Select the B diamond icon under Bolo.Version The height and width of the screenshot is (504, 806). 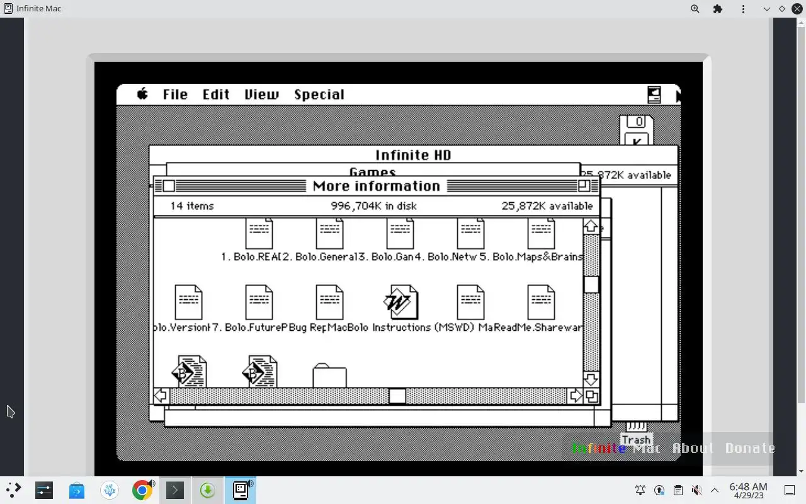coord(189,372)
